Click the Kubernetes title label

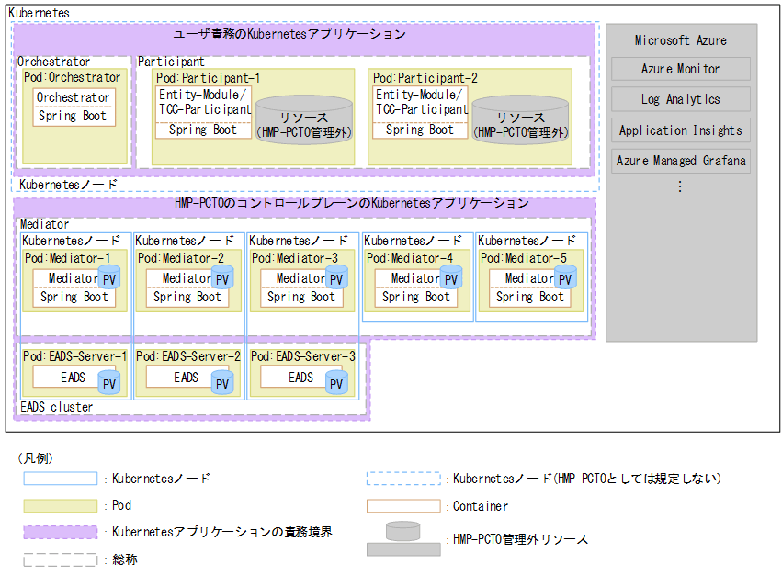[x=38, y=13]
